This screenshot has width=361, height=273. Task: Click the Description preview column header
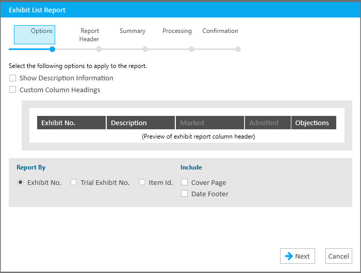141,123
